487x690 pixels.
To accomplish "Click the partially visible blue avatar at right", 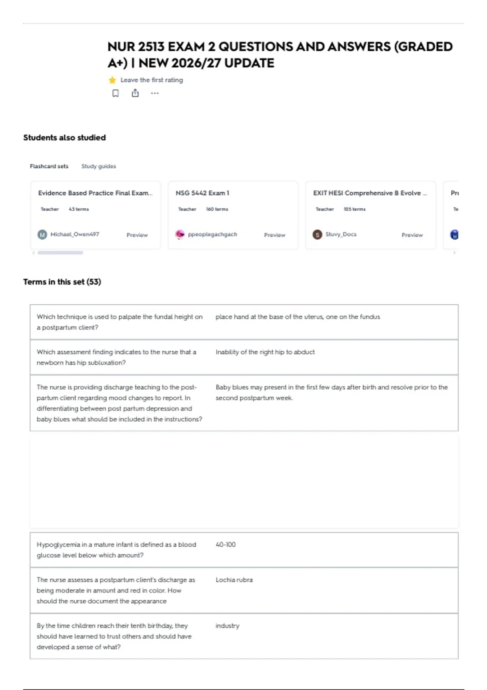I will (x=455, y=235).
